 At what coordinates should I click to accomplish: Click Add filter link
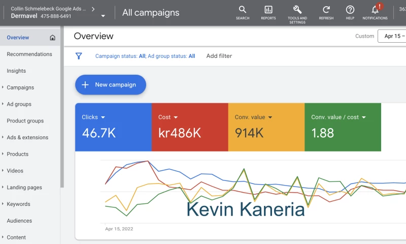coord(219,56)
